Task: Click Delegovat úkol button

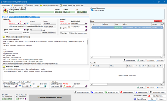Action: tap(129, 60)
